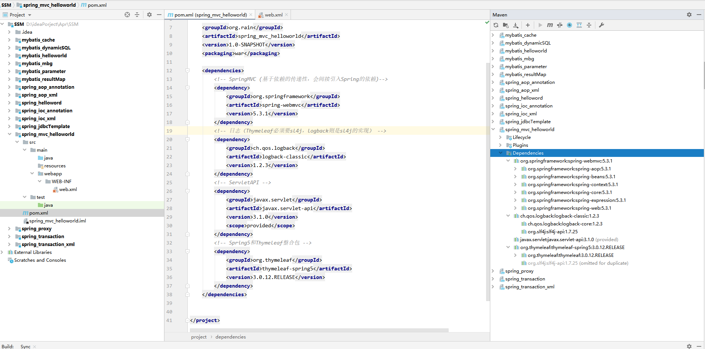The height and width of the screenshot is (349, 705).
Task: Click Generate Sources and Update Folders icon
Action: [506, 25]
